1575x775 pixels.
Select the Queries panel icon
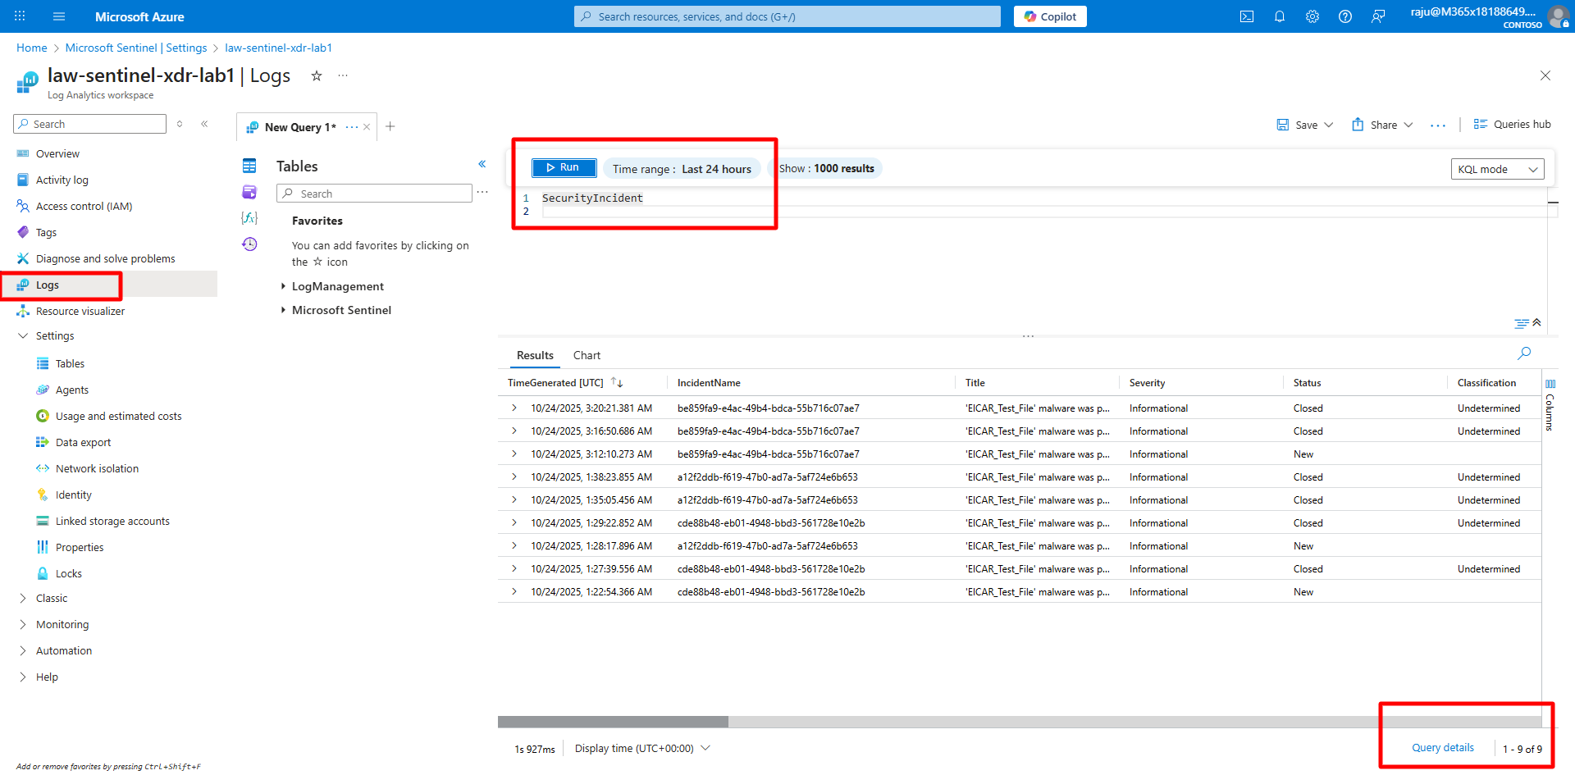click(249, 192)
